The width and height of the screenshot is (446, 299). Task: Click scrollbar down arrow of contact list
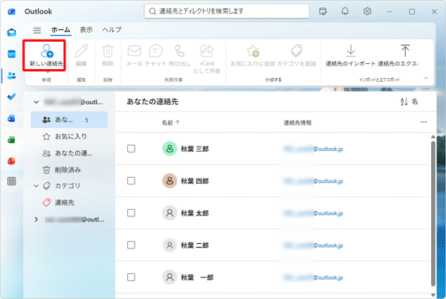(433, 295)
